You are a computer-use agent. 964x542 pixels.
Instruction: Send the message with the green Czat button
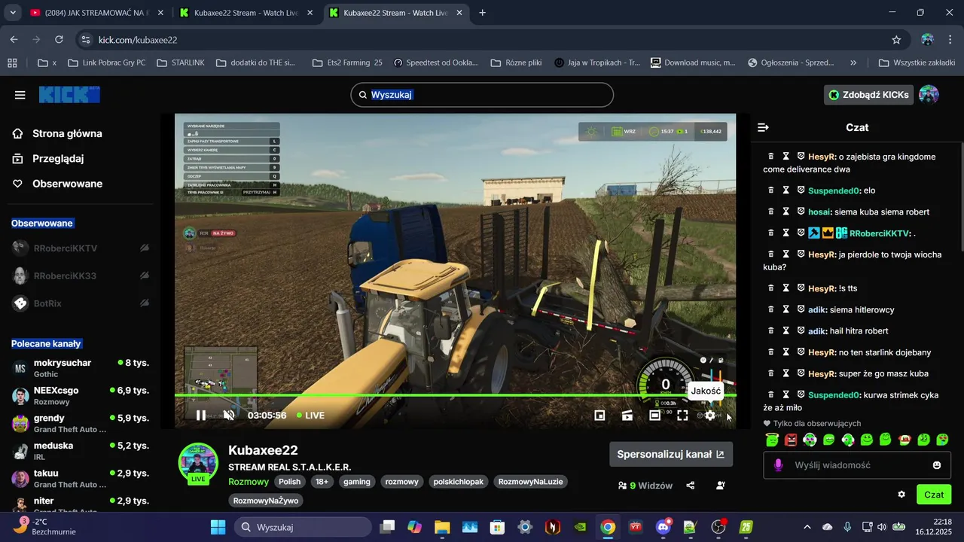(934, 495)
